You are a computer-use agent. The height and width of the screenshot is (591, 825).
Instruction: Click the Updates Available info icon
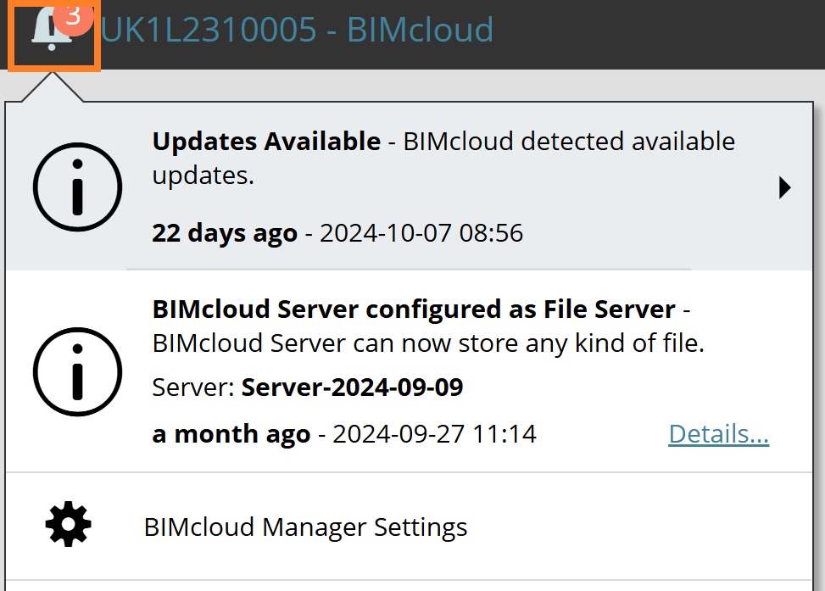[x=77, y=187]
